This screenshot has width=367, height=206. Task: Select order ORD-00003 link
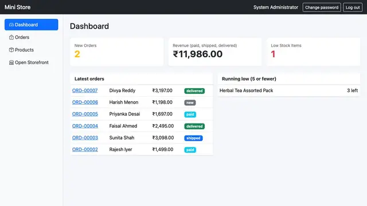85,138
